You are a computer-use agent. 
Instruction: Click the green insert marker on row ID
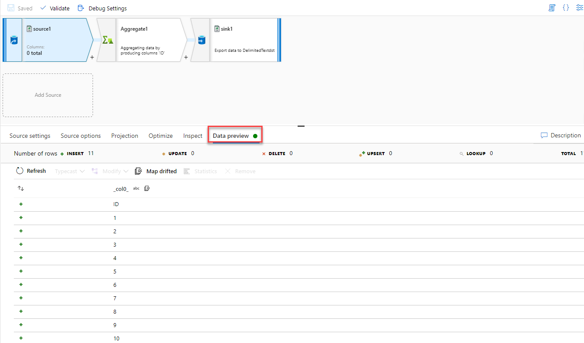click(x=21, y=204)
